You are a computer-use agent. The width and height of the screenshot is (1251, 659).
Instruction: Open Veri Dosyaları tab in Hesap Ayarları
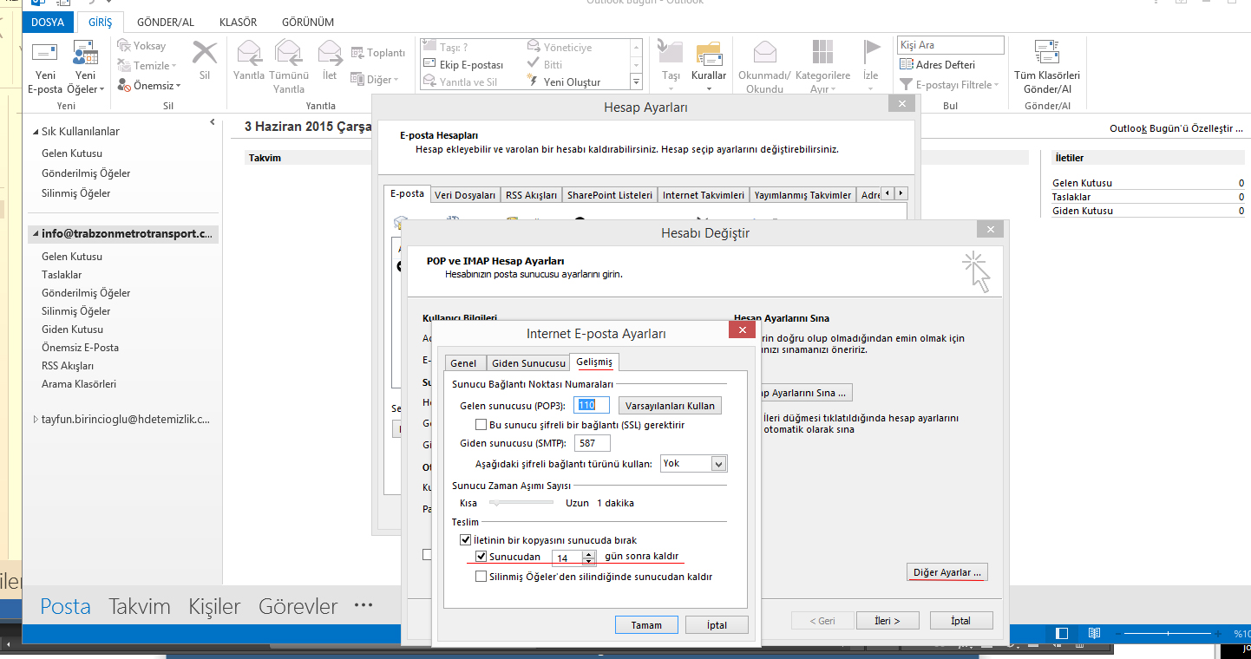(x=465, y=195)
